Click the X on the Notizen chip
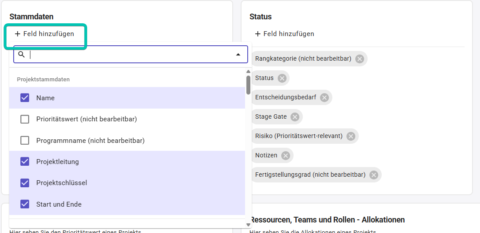 coord(286,156)
